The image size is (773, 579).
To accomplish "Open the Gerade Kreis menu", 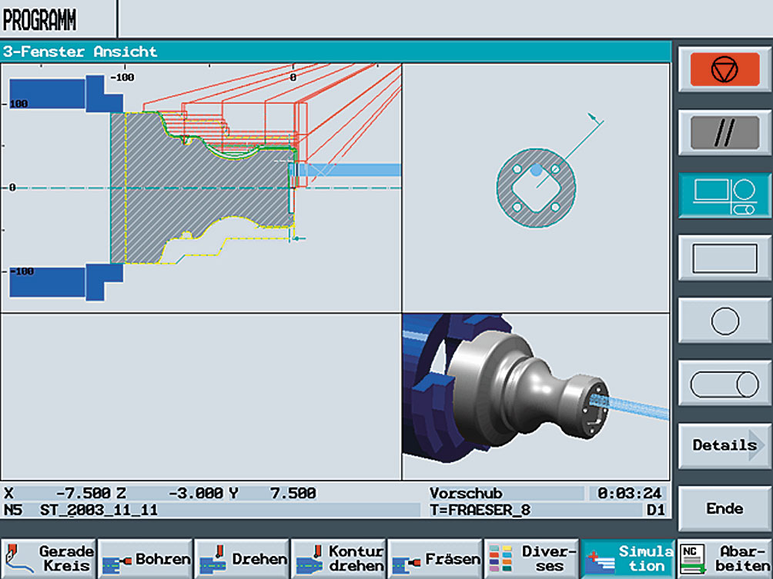I will coord(49,559).
